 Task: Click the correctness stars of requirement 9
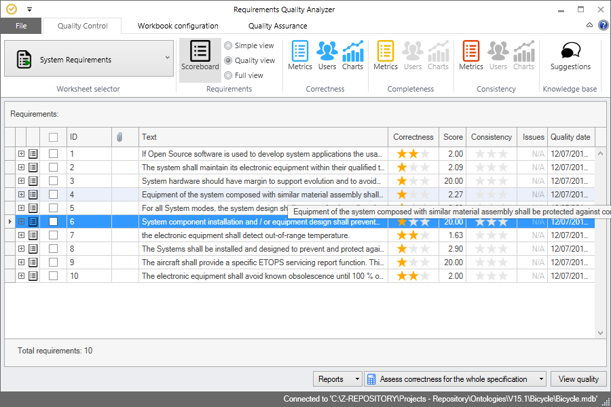tap(413, 263)
